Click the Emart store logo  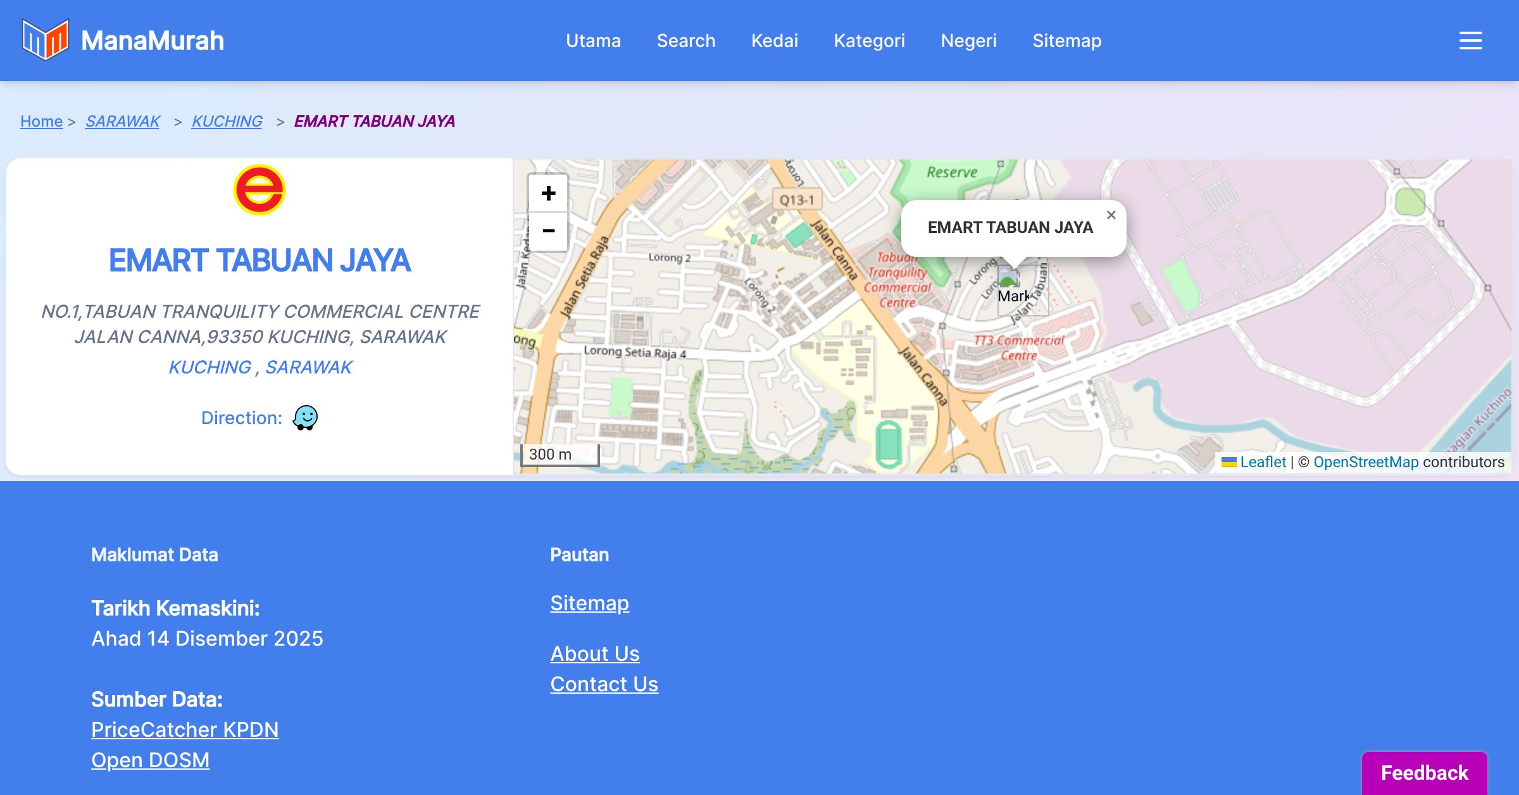(x=259, y=190)
